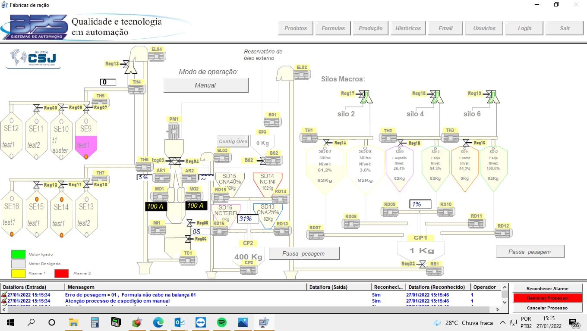
Task: Click the B01 oil pump icon
Action: 272,122
